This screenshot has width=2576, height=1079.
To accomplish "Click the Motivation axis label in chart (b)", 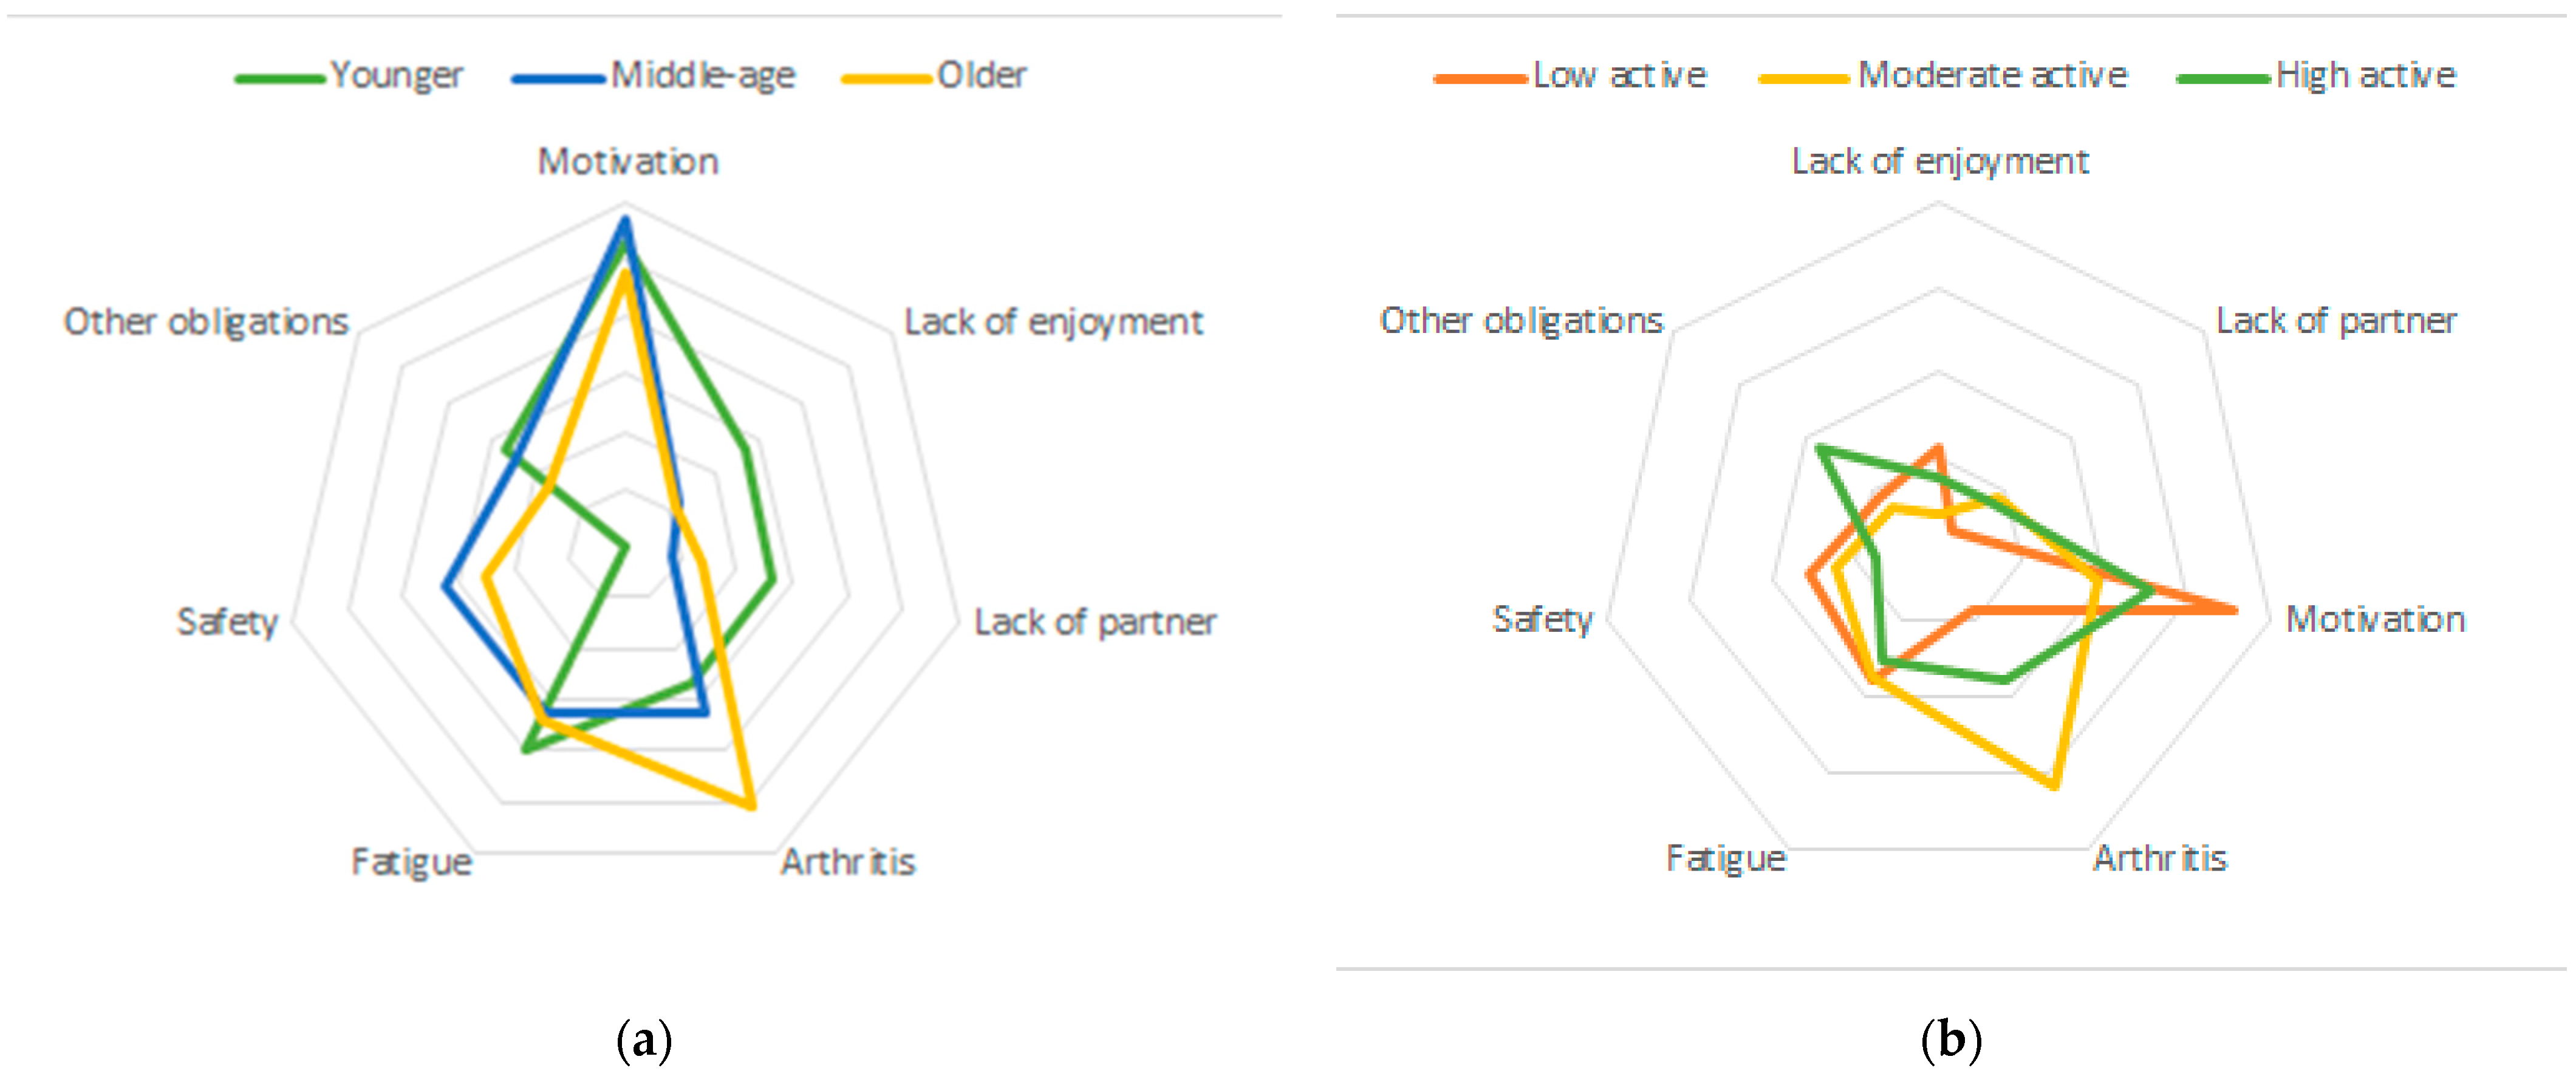I will click(x=2375, y=619).
